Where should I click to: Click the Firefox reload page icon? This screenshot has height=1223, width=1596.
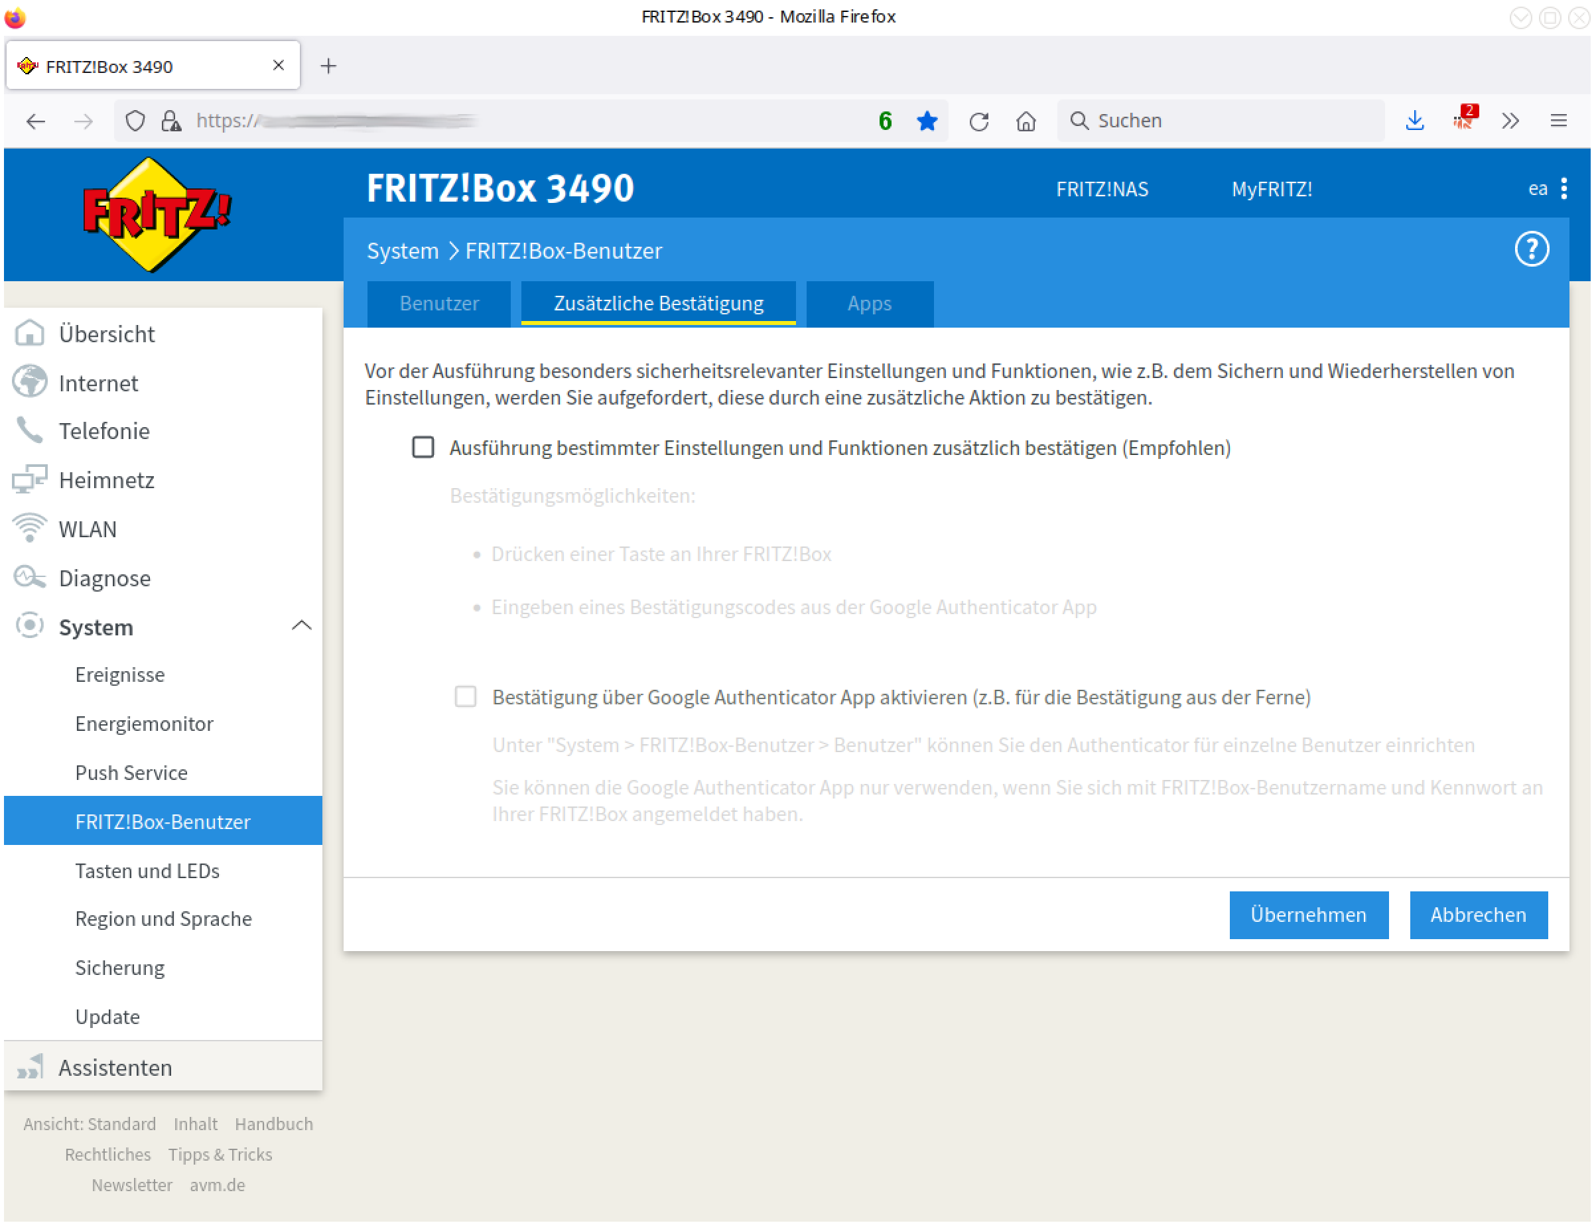tap(978, 121)
